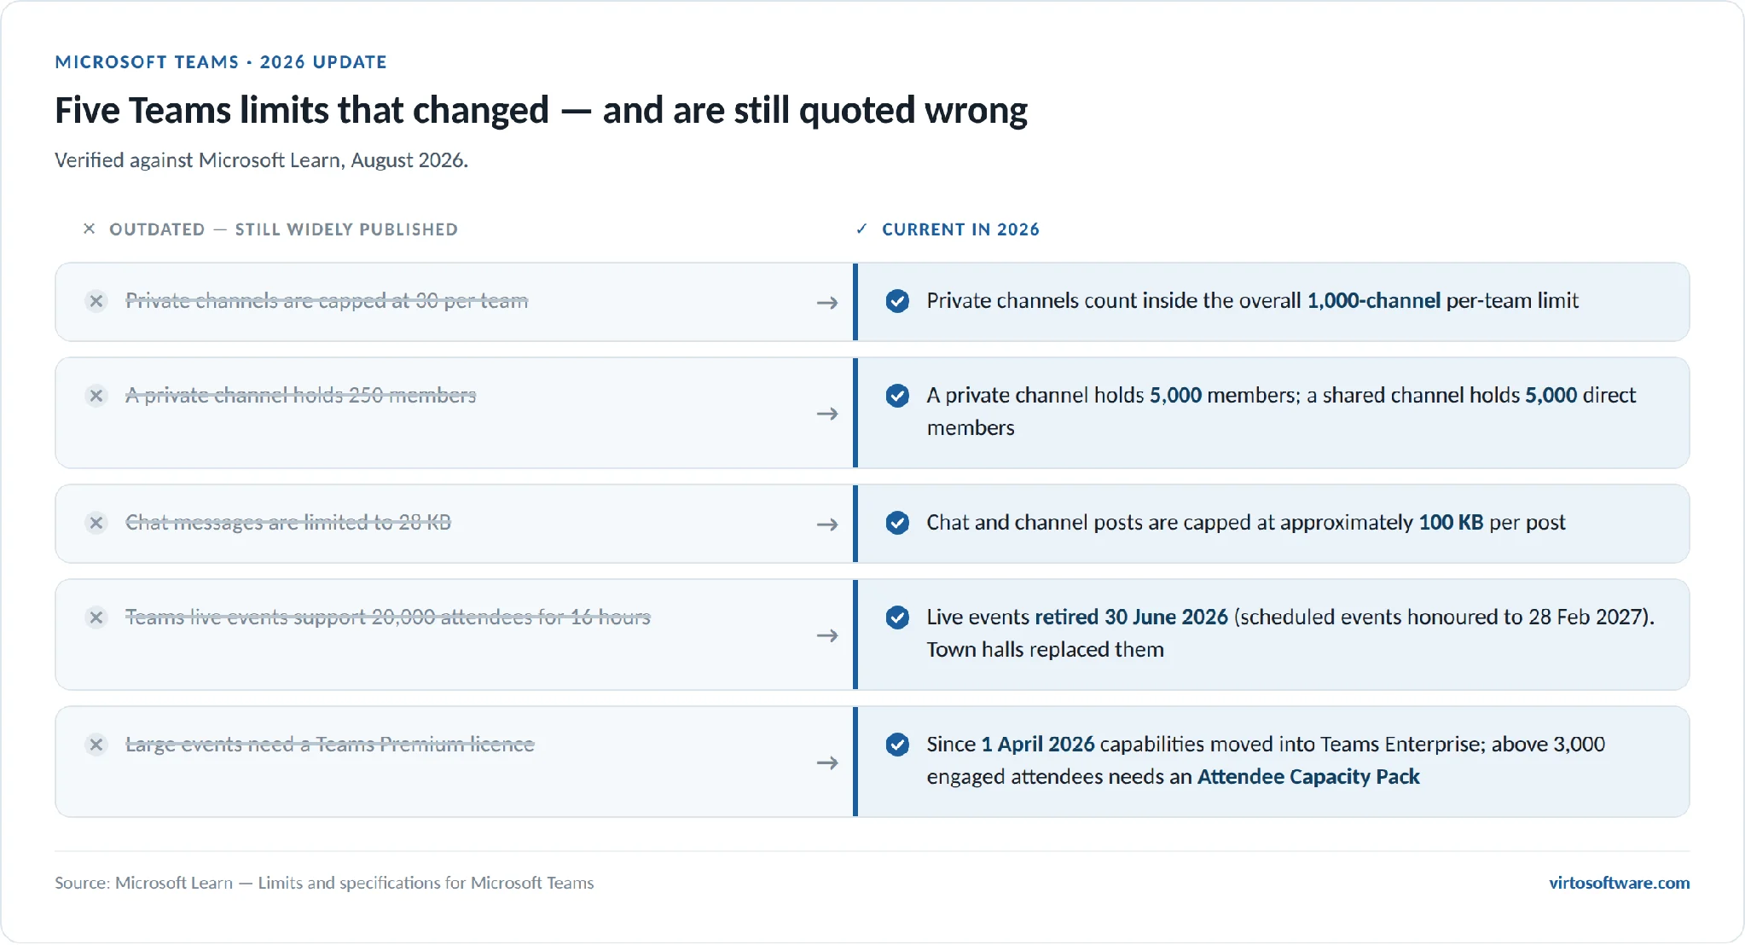Click the checkmark beside 100 KB per post statement
The width and height of the screenshot is (1745, 945).
[x=897, y=523]
